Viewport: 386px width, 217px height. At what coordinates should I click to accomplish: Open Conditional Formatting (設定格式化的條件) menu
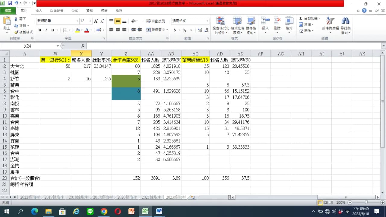point(220,25)
